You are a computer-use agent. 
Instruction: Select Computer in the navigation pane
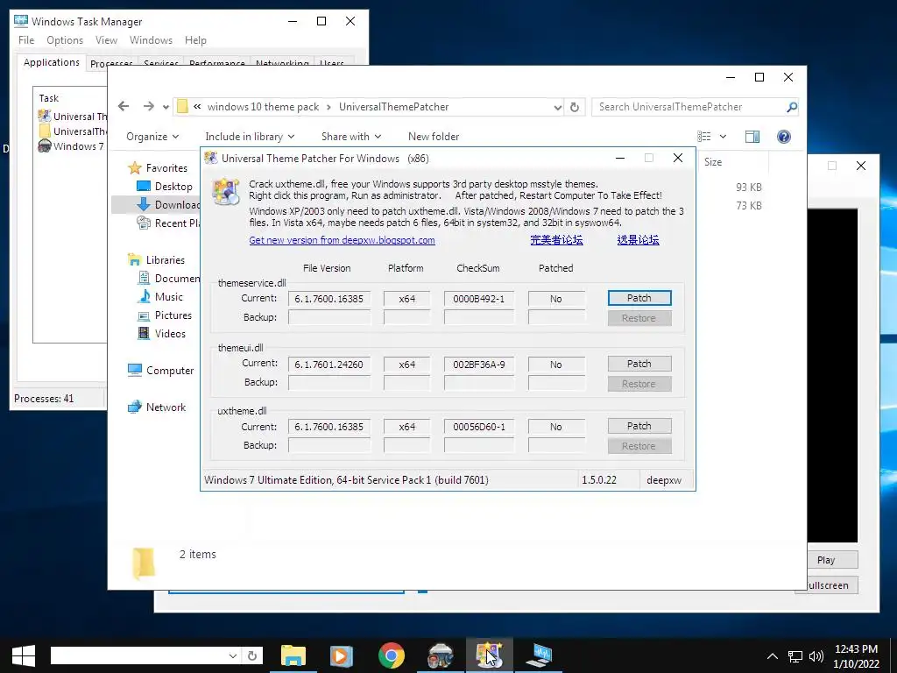click(161, 371)
